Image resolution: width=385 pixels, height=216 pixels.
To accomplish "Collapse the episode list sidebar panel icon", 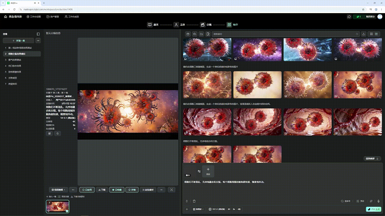I will (38, 34).
